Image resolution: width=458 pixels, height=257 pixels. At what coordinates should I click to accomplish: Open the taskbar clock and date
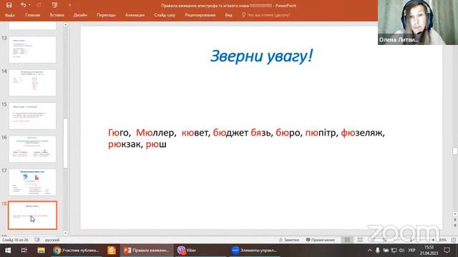[429, 251]
